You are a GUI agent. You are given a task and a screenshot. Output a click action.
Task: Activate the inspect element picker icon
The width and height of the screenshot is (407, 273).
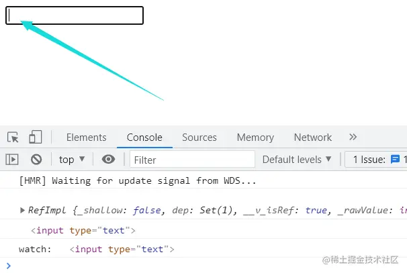coord(13,137)
